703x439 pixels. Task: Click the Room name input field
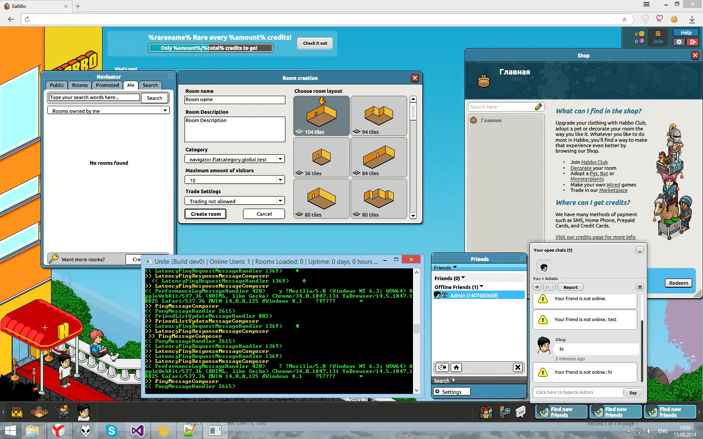pos(235,100)
